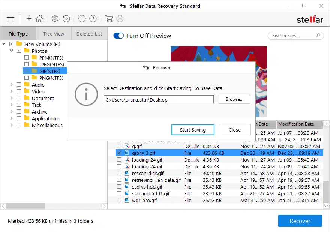Open settings gear icon
The height and width of the screenshot is (232, 330).
tap(55, 19)
